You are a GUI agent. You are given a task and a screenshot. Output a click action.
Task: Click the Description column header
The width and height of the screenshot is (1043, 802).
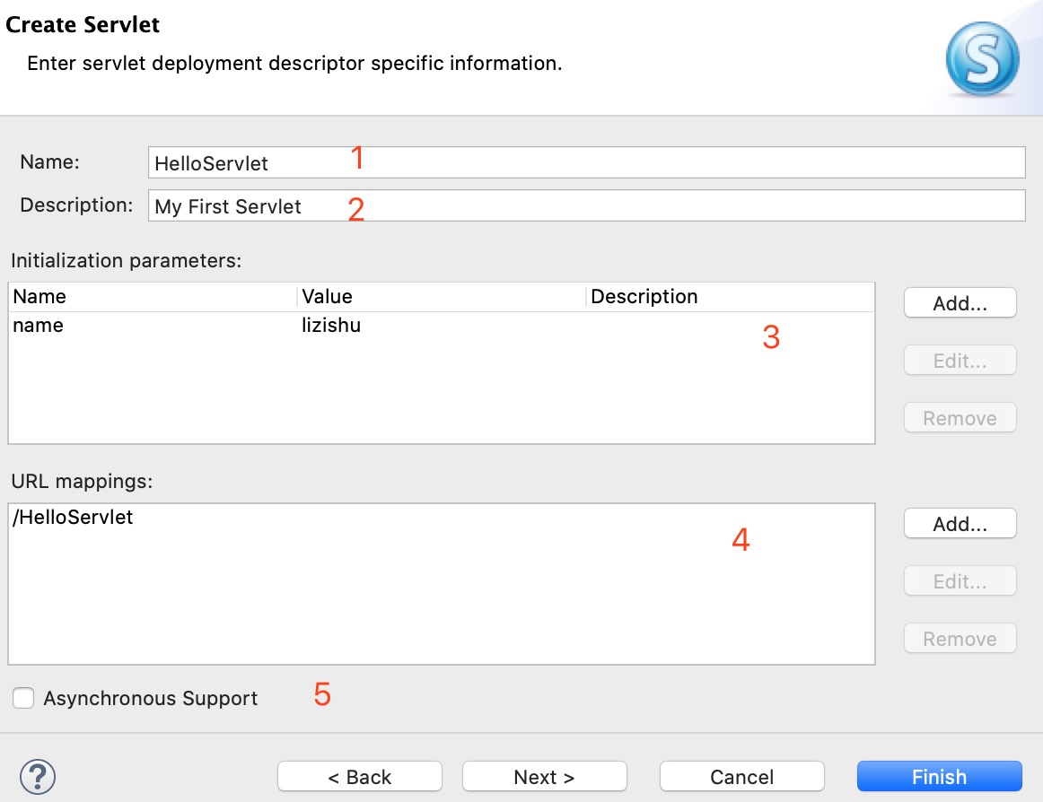(x=729, y=297)
